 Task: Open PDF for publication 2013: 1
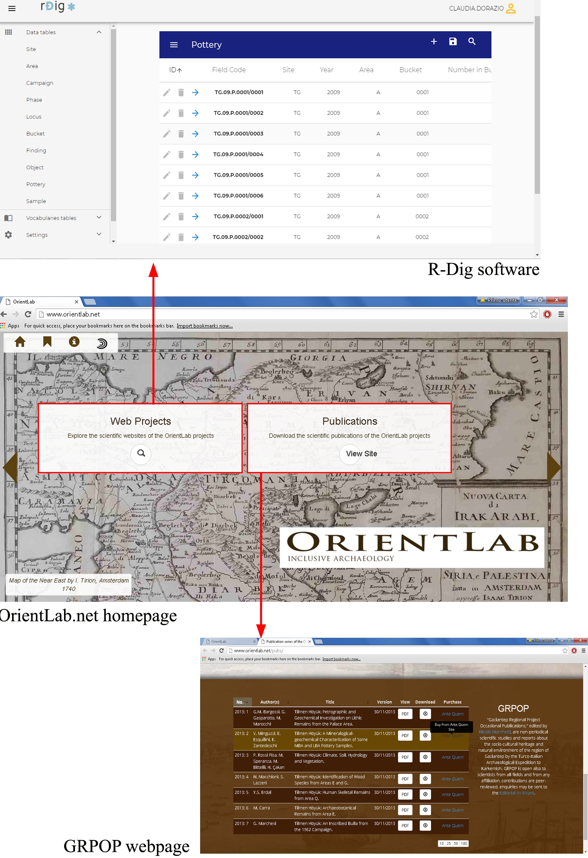point(405,714)
